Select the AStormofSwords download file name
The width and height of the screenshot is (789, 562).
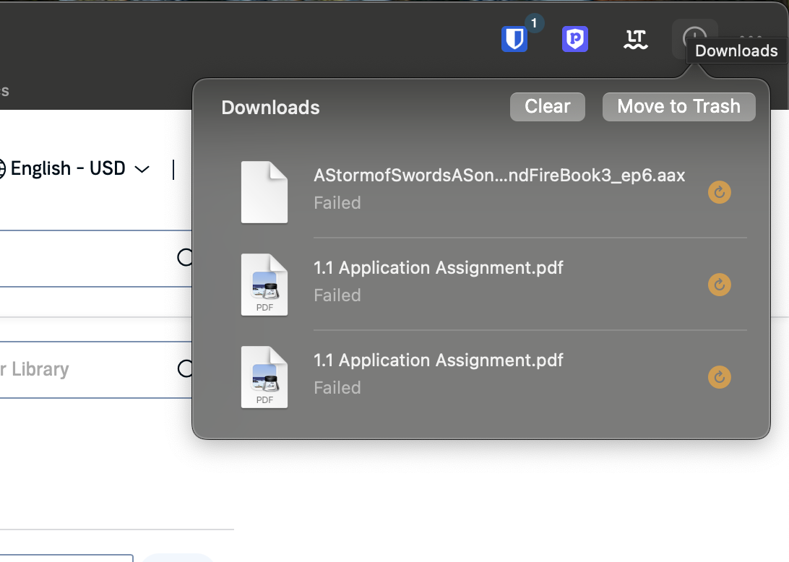tap(499, 176)
